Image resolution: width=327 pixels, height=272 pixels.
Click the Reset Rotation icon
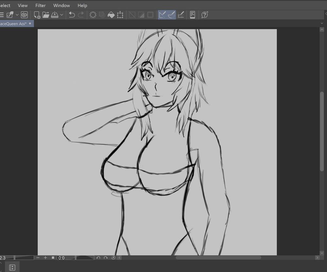point(113,258)
